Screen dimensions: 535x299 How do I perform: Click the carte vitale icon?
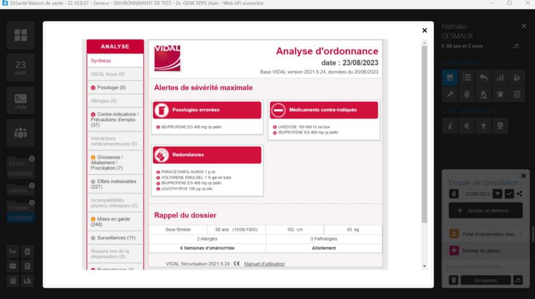(21, 100)
